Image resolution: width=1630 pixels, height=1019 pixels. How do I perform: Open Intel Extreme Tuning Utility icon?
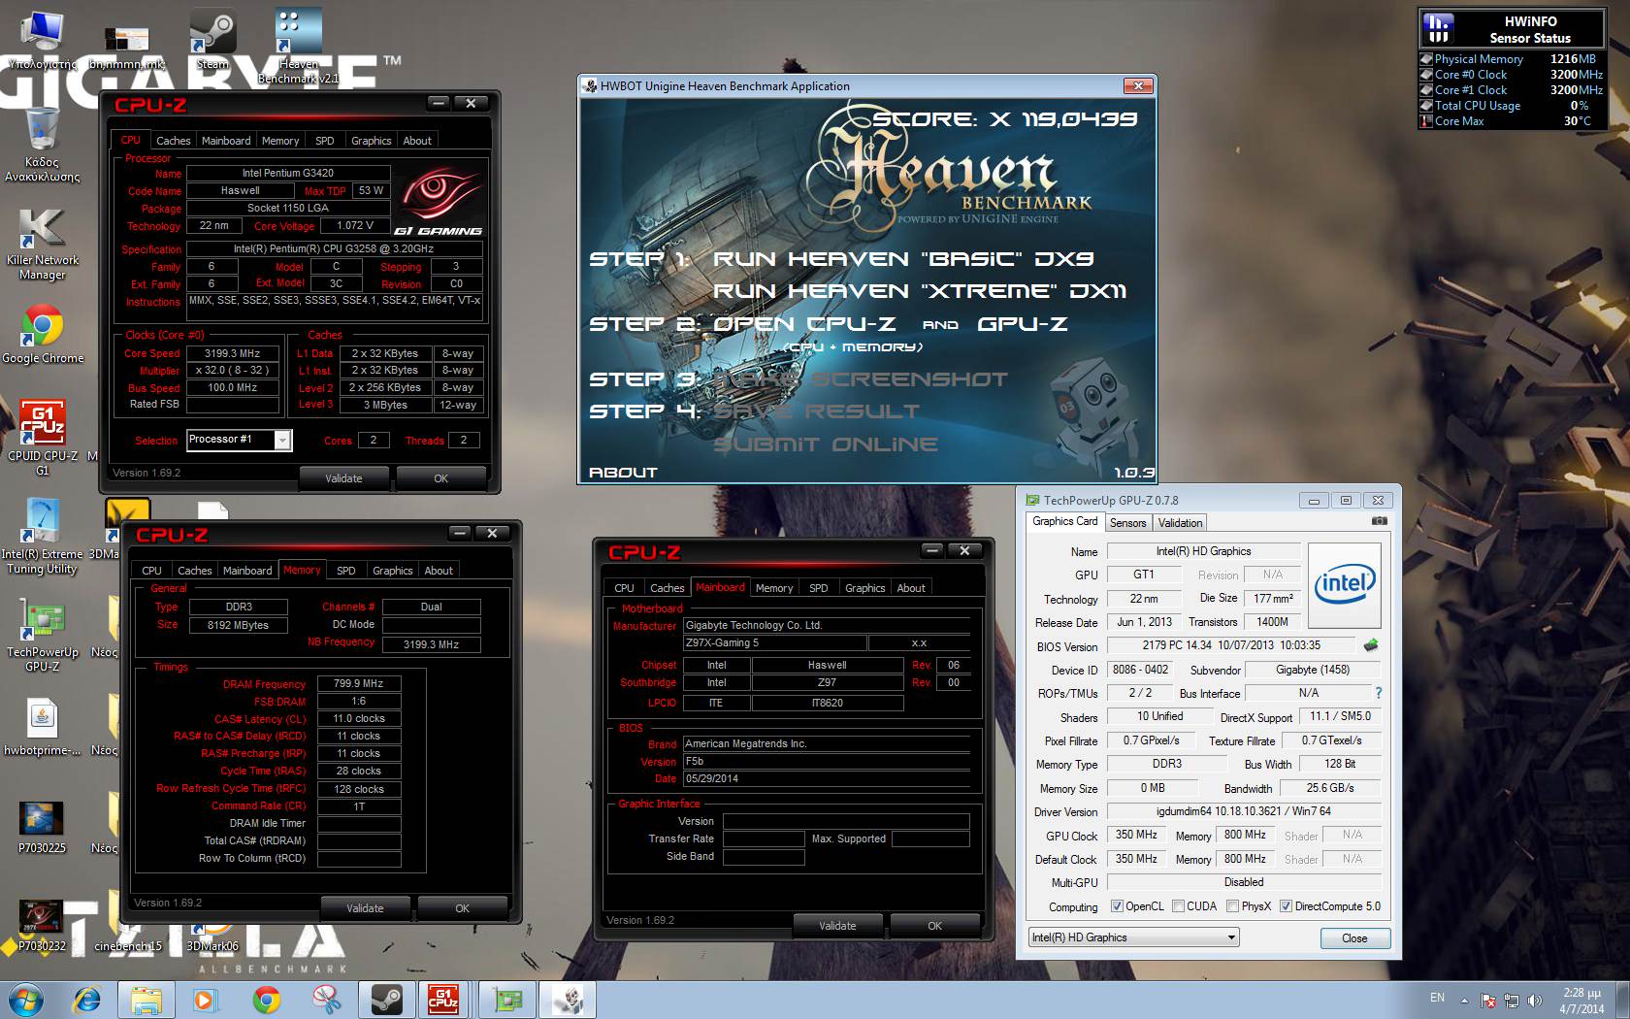coord(43,537)
